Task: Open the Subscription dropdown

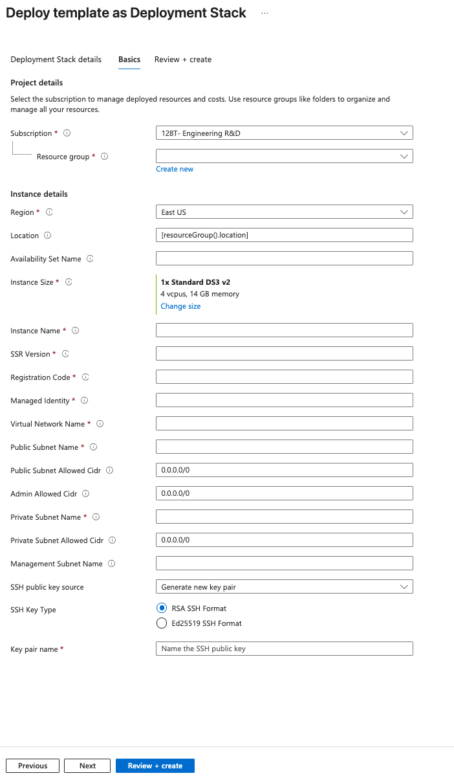Action: pos(284,133)
